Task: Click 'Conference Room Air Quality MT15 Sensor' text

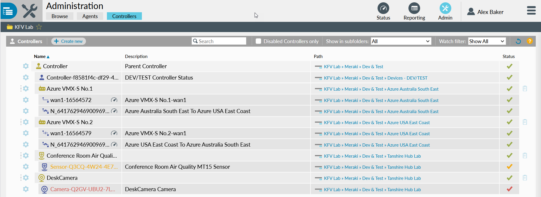Action: click(x=177, y=167)
